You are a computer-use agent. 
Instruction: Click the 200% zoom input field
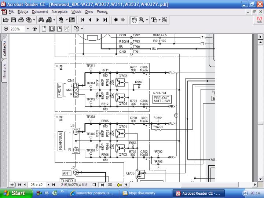coord(17,29)
